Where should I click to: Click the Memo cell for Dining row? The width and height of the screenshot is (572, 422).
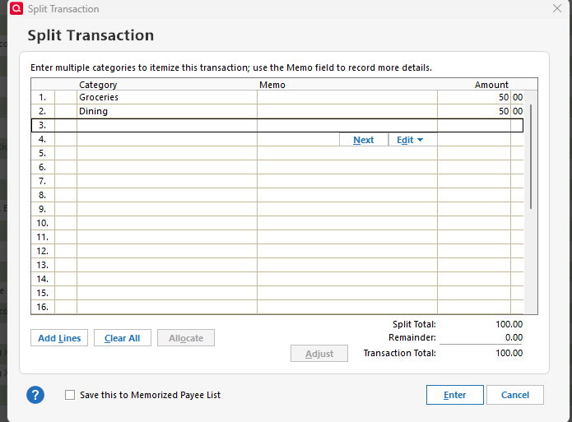(347, 111)
